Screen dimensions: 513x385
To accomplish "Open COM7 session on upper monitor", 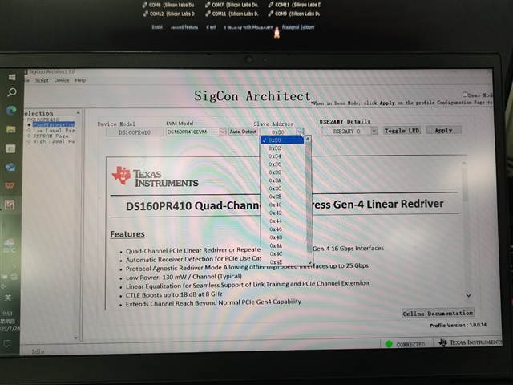I will pyautogui.click(x=232, y=5).
